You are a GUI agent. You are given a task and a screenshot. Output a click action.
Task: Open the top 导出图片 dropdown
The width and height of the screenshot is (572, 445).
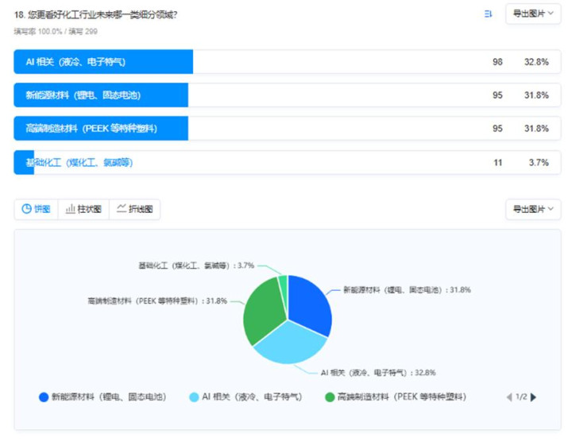point(533,14)
